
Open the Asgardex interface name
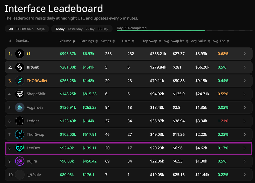(35, 107)
